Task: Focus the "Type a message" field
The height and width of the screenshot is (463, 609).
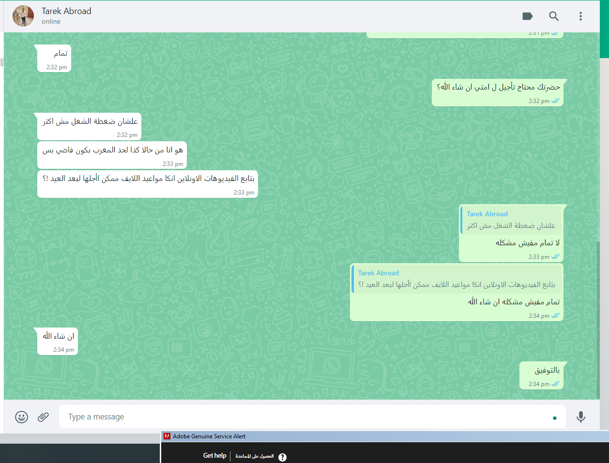Action: pos(312,417)
